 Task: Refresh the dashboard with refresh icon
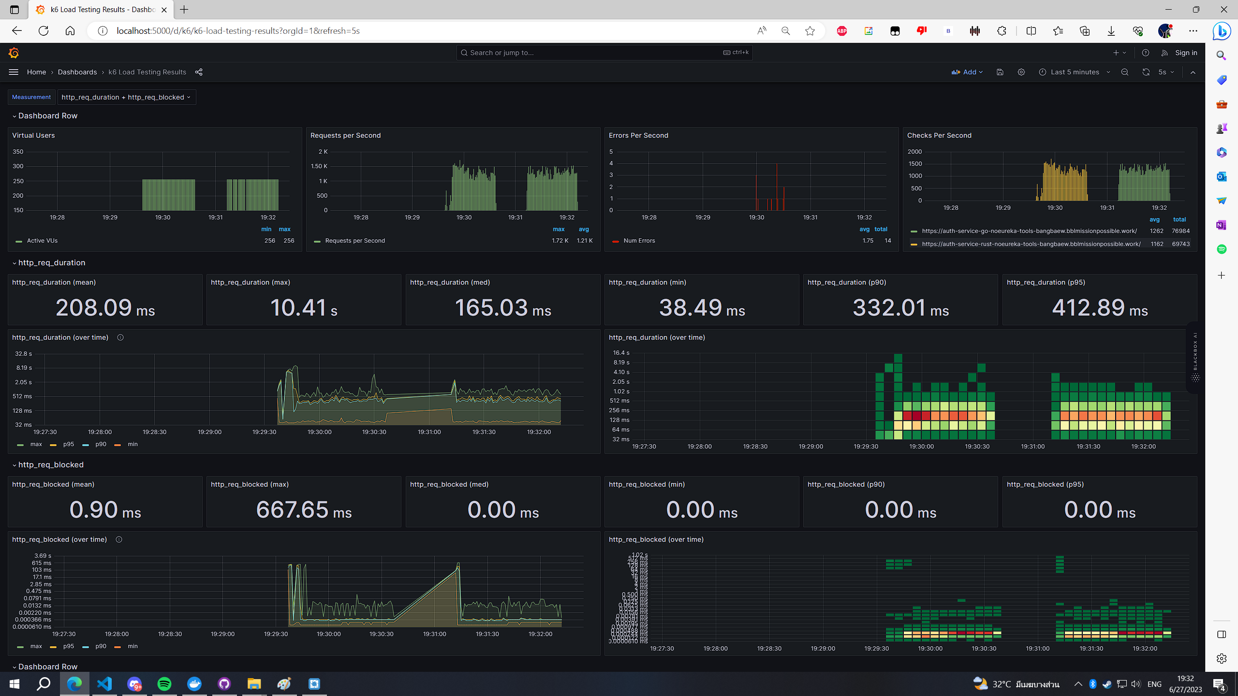click(x=1146, y=72)
